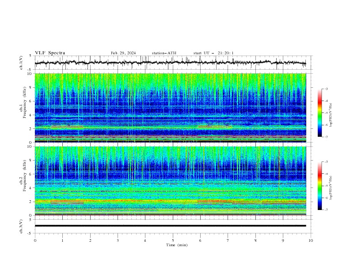Click the ch.1 colorbar unit label log(PSD)

click(x=331, y=115)
